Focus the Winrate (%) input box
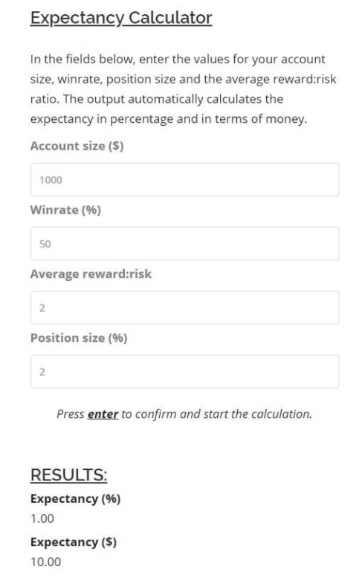 184,244
